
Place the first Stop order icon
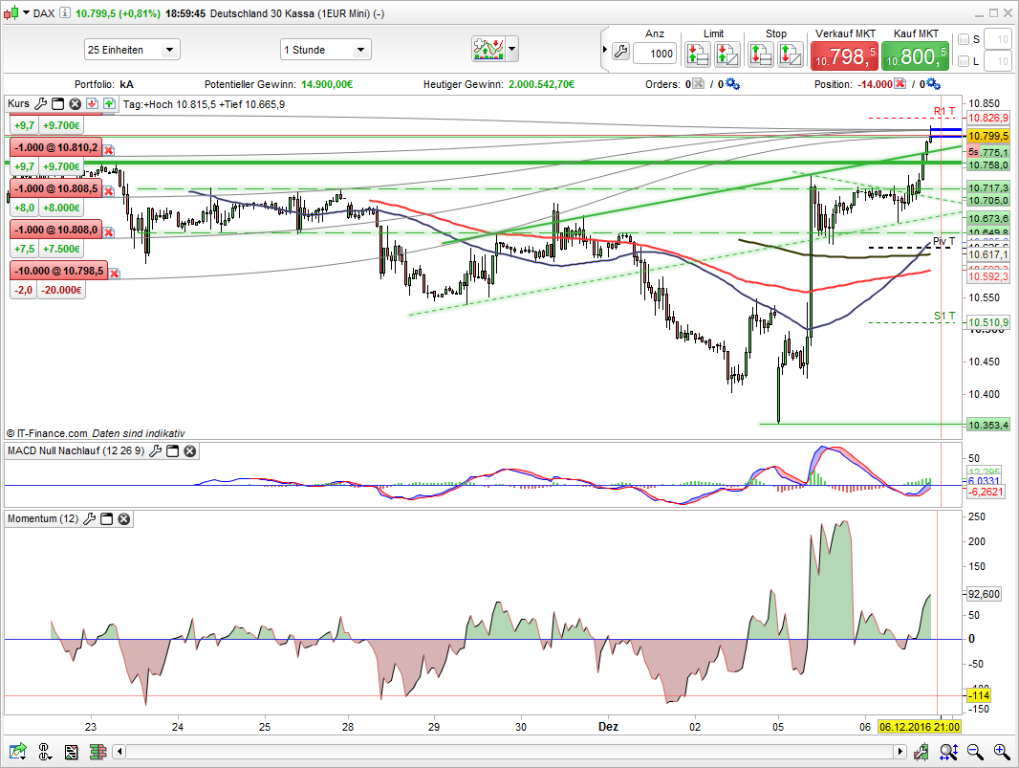pos(760,55)
